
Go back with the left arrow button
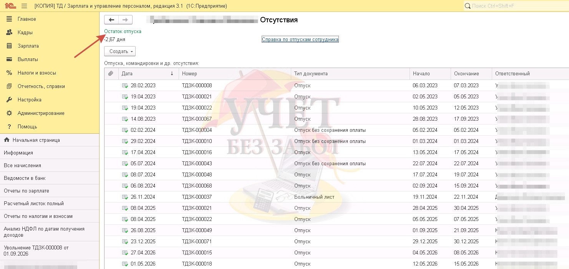[111, 20]
